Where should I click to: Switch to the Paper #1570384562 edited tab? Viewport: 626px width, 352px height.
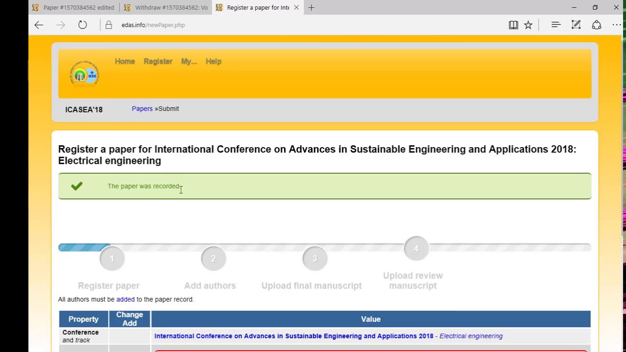coord(73,7)
